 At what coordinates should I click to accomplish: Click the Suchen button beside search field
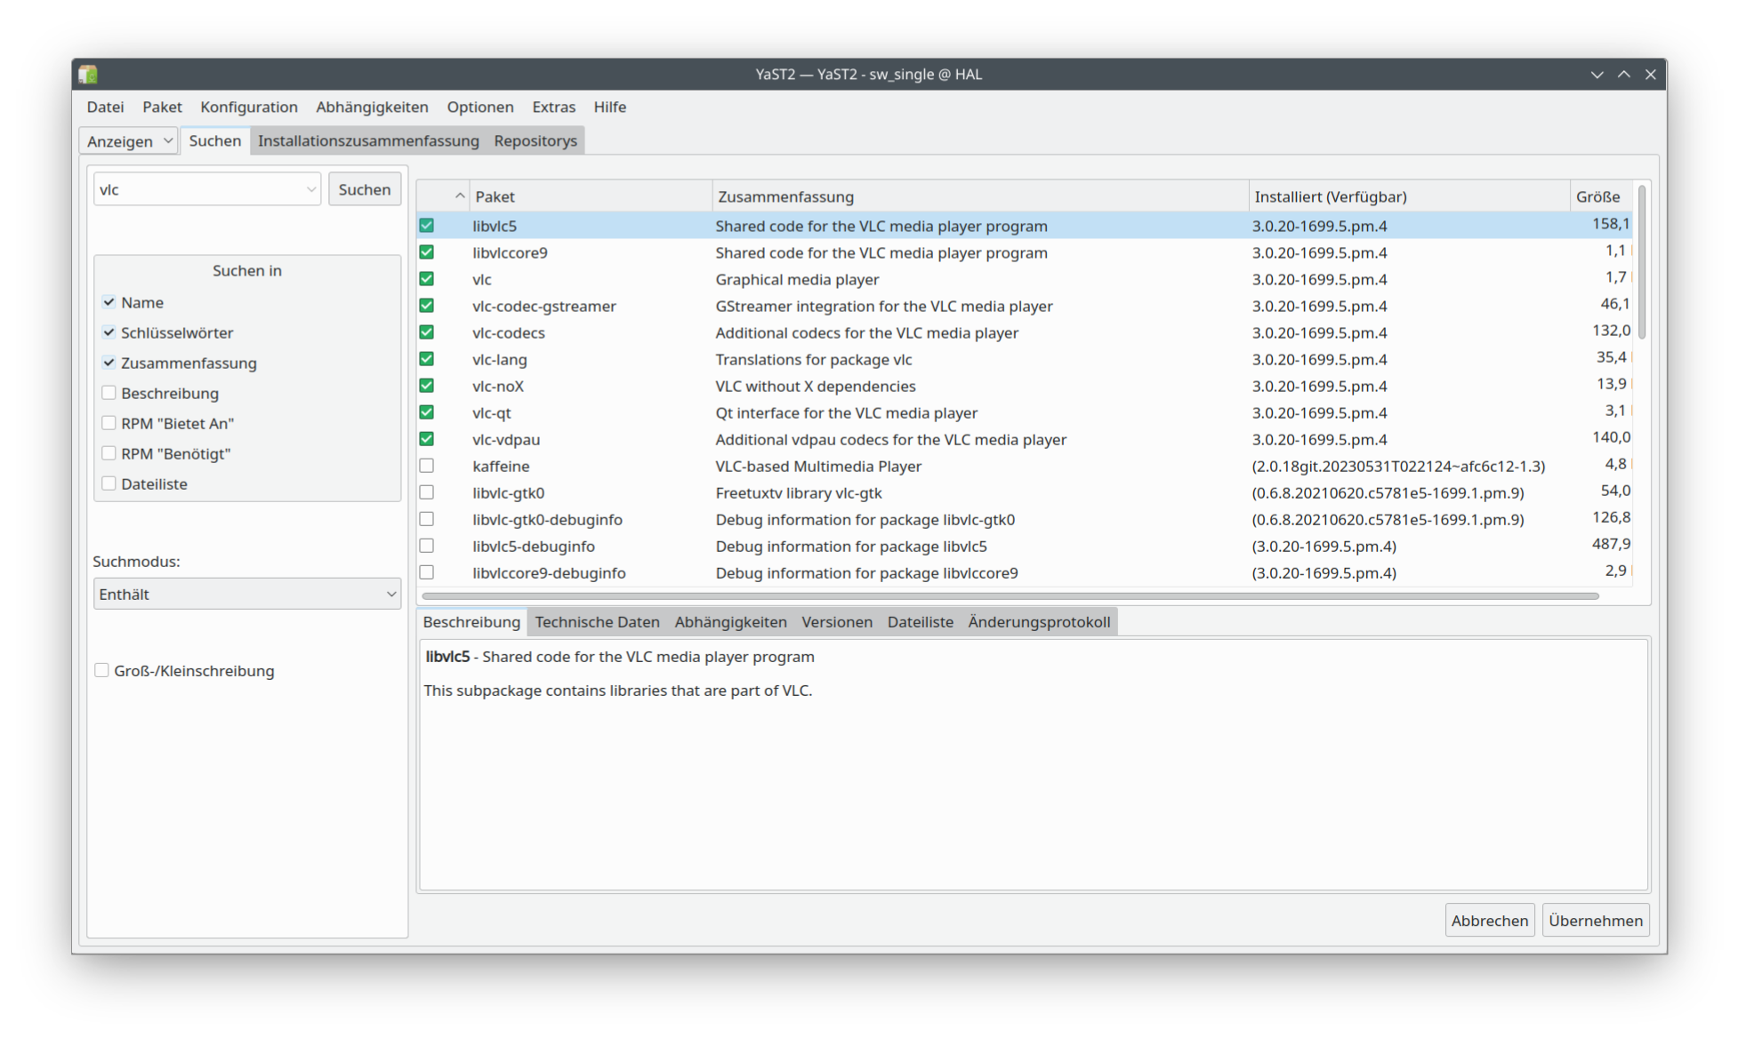coord(365,189)
